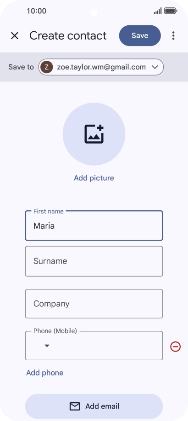Tap the Add email button

pos(94,406)
